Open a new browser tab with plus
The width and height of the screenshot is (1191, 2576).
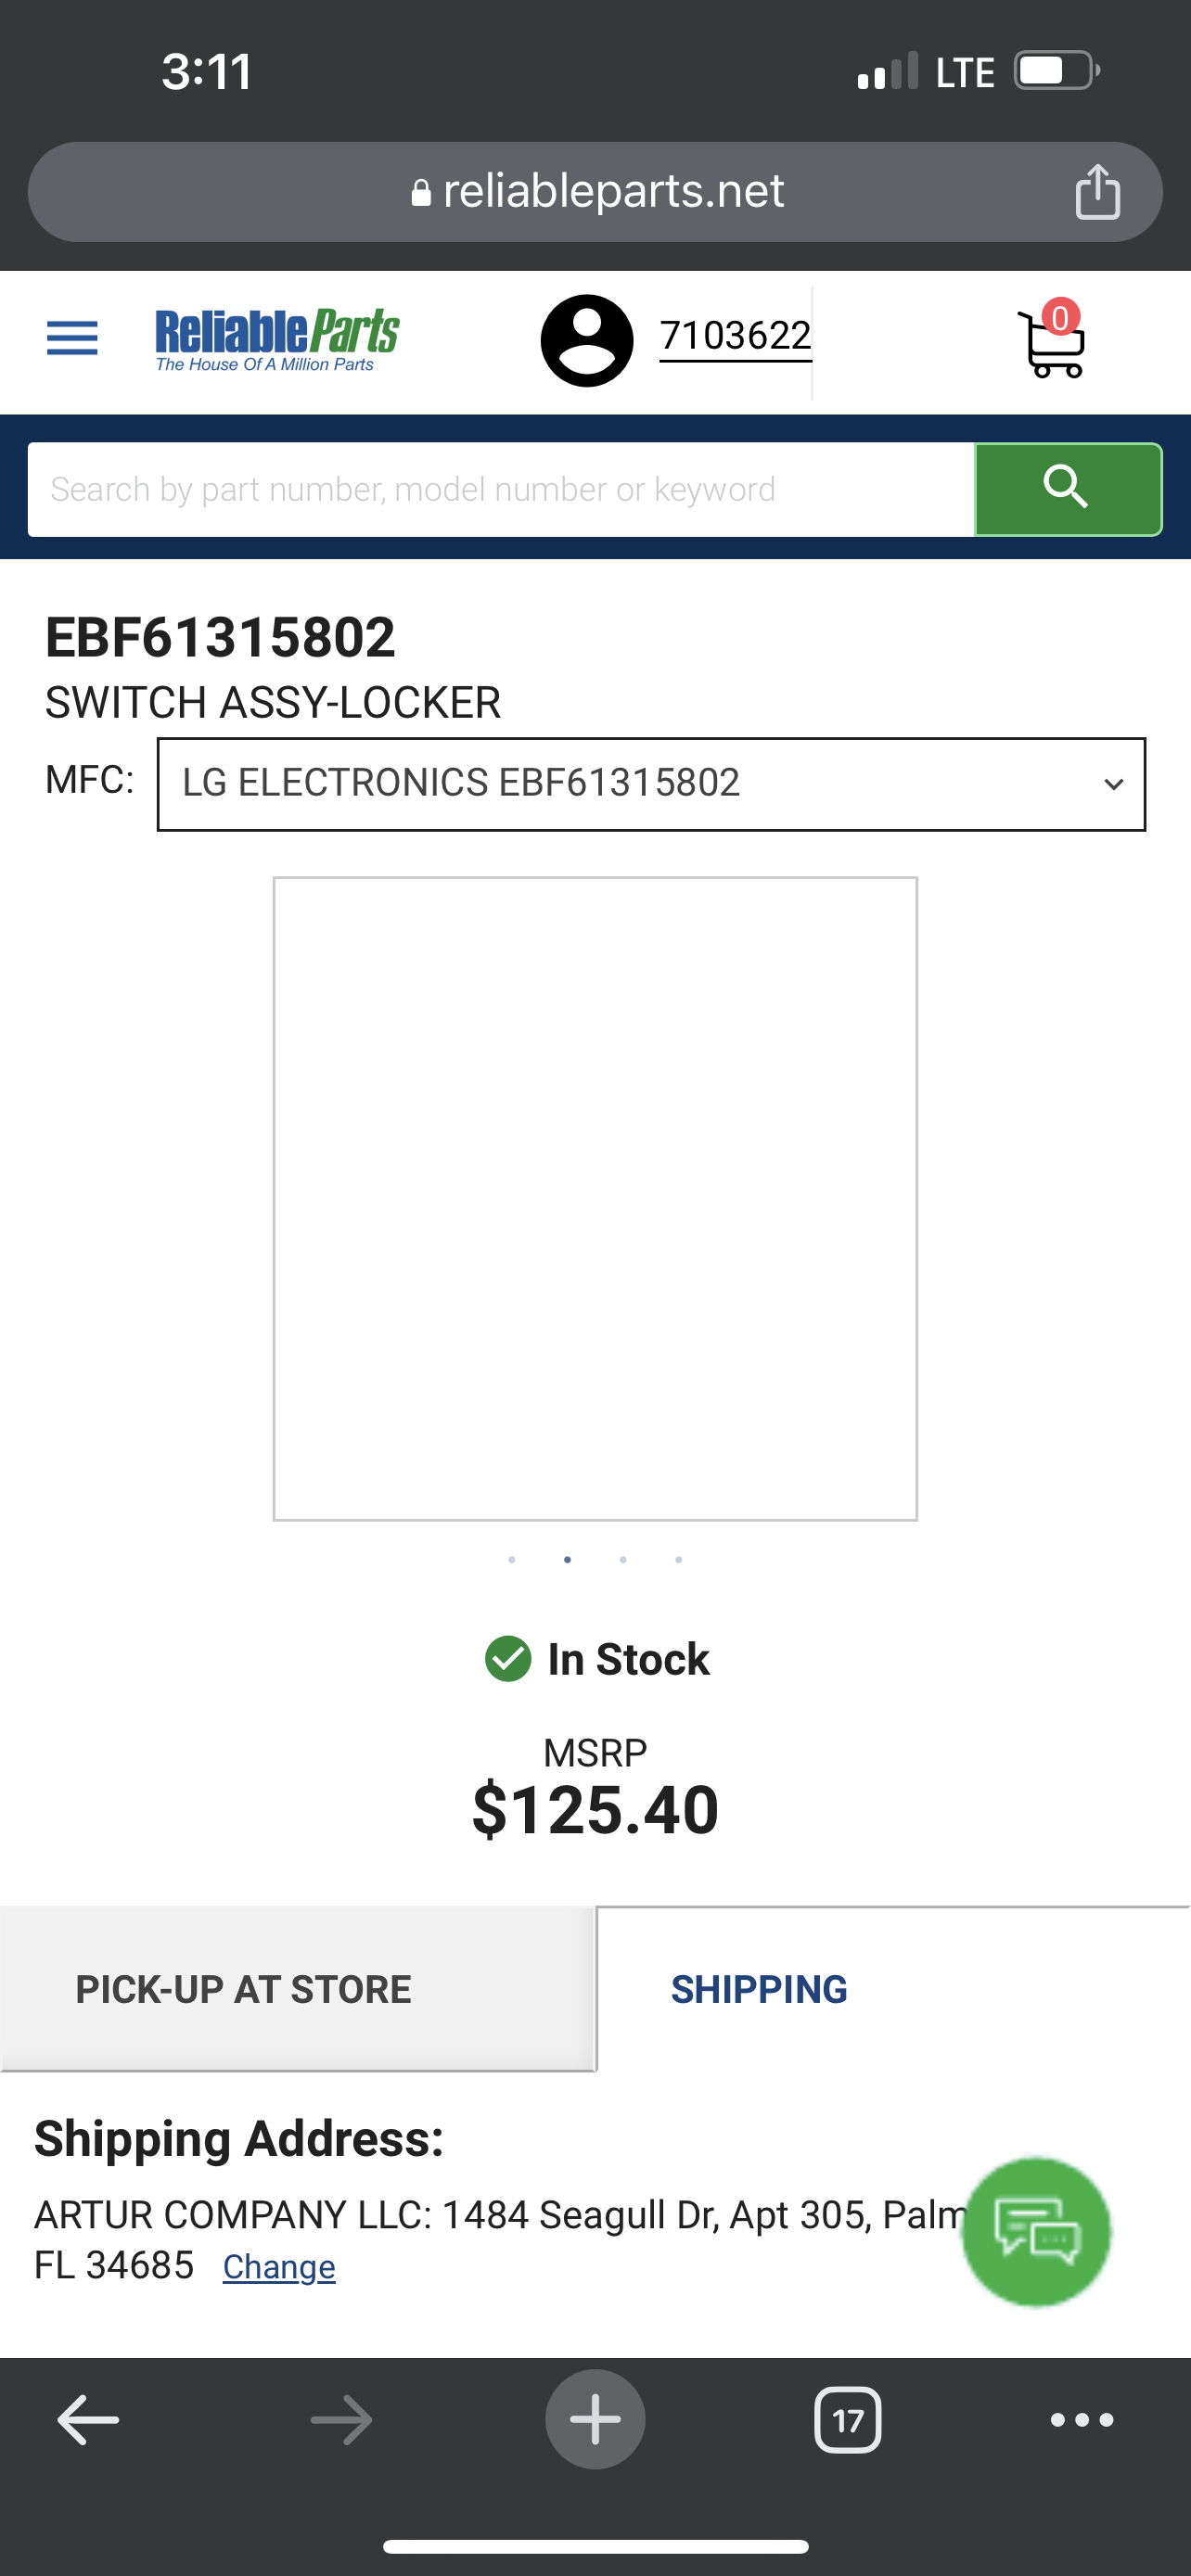coord(595,2420)
